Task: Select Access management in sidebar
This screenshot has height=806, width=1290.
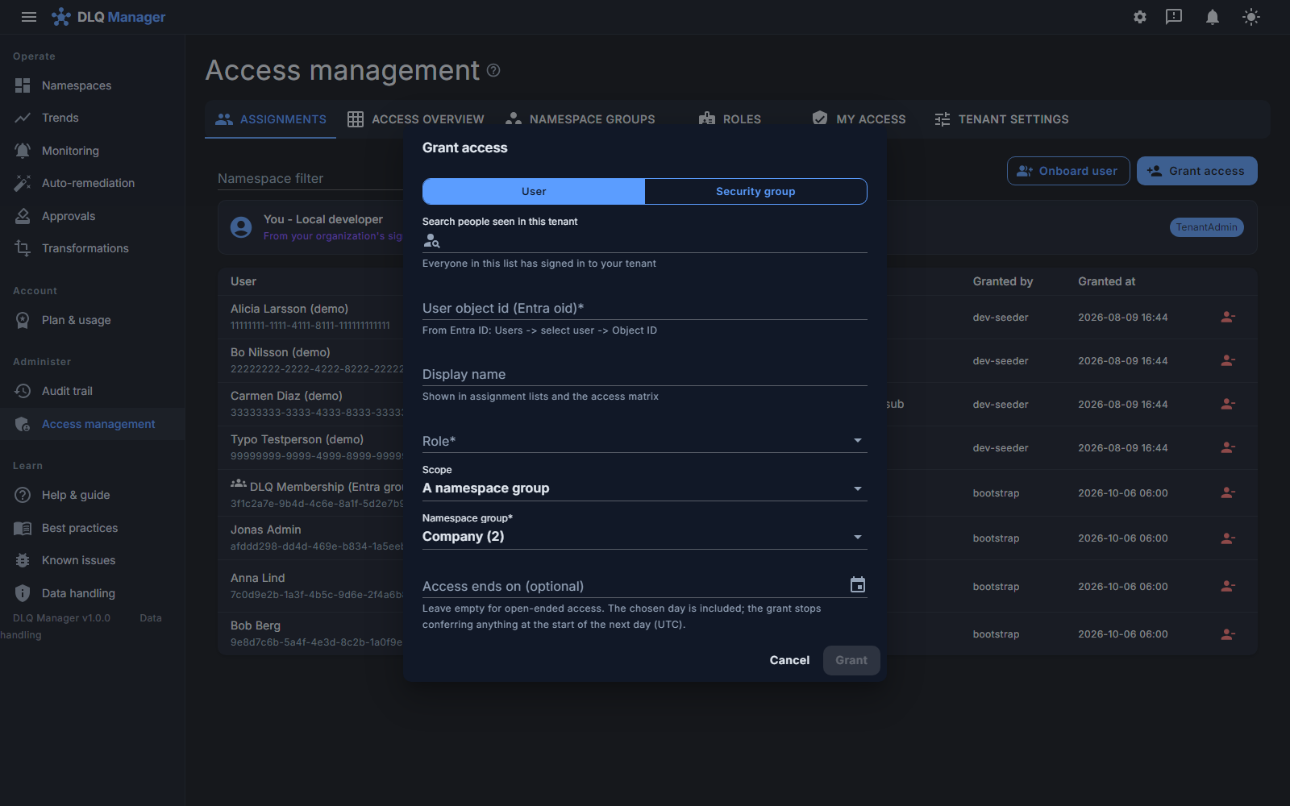Action: pos(93,424)
